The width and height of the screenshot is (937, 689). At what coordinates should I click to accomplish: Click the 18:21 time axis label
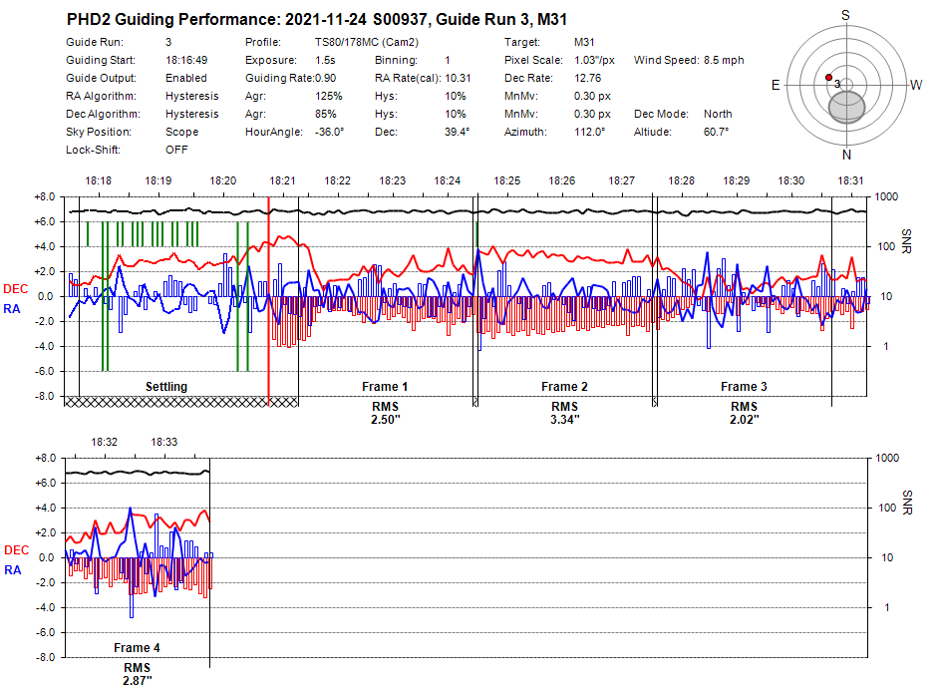(x=282, y=180)
